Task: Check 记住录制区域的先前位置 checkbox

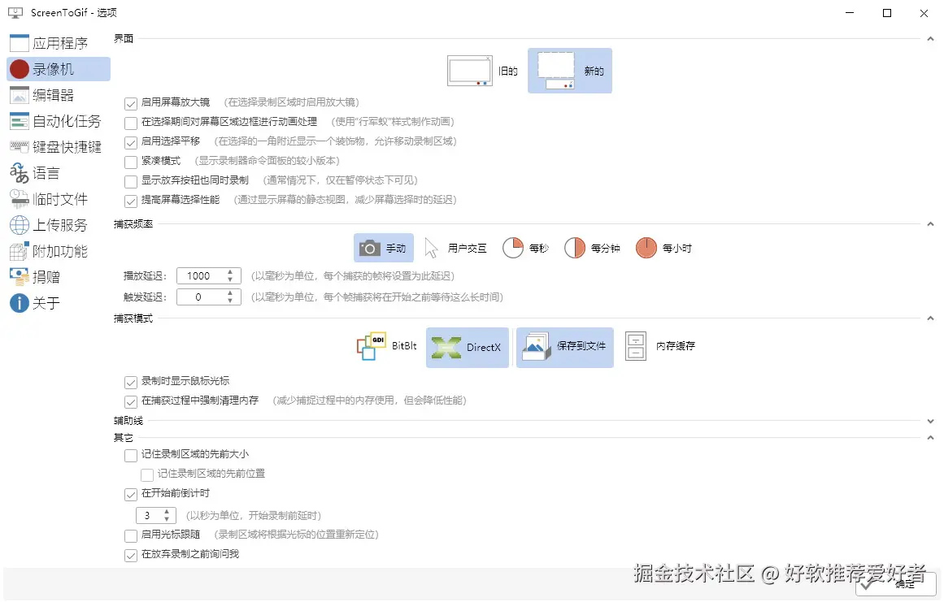Action: (x=147, y=475)
